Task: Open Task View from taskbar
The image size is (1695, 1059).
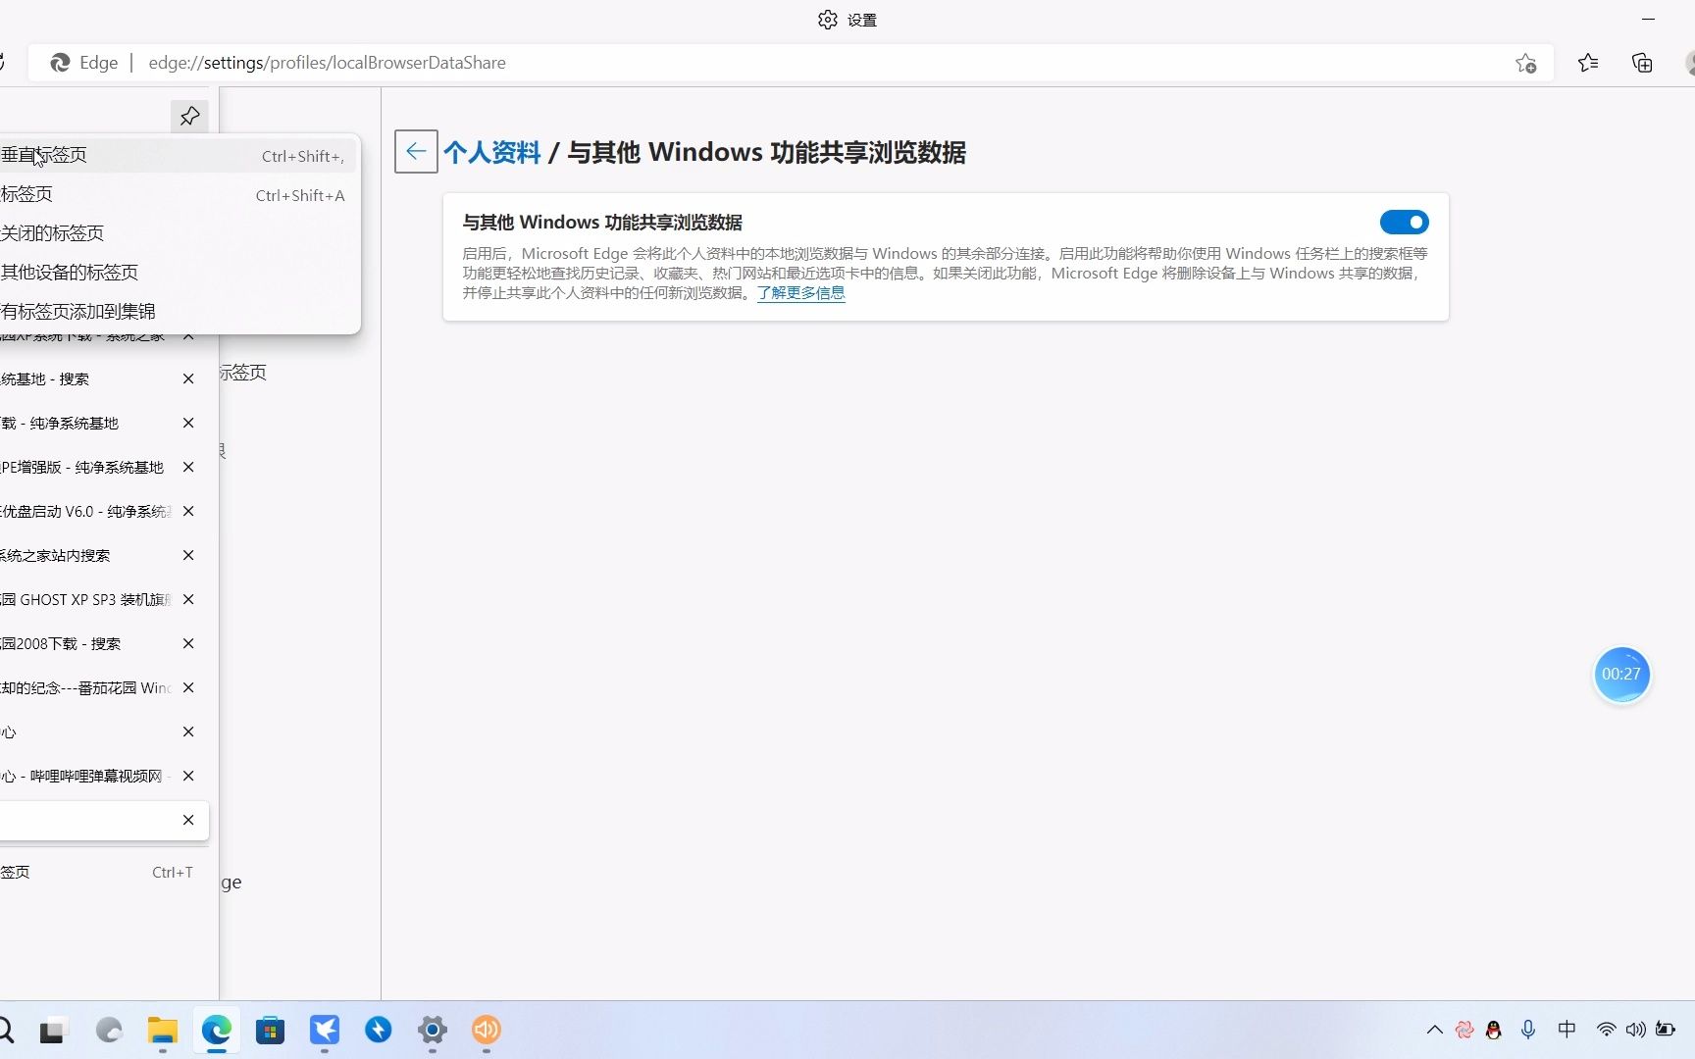Action: (52, 1031)
